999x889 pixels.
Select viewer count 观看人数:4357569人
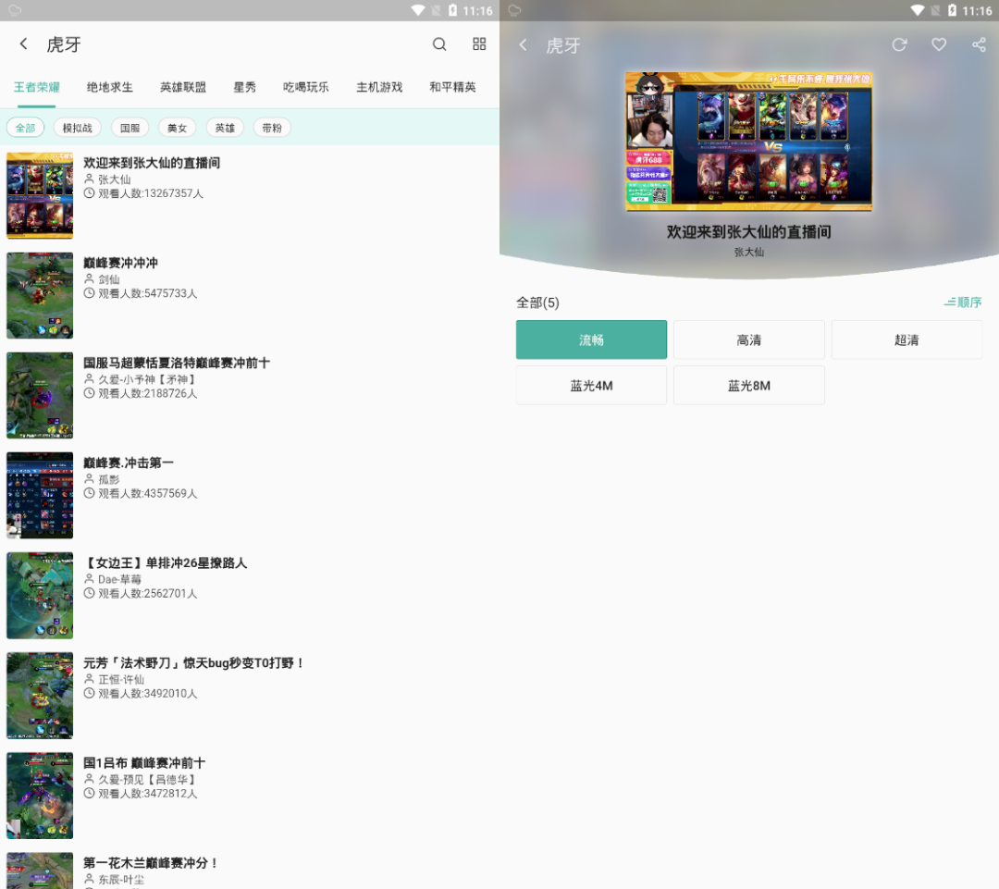148,493
